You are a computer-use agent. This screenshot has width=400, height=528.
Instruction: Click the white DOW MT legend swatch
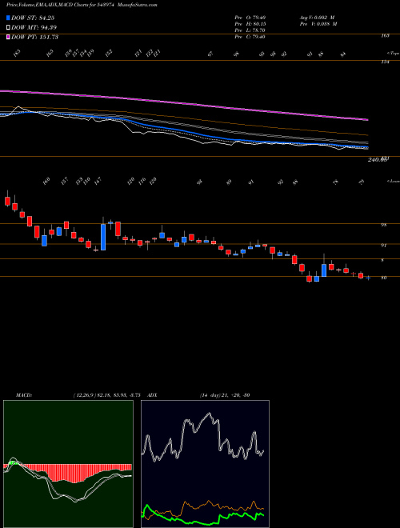pos(8,28)
